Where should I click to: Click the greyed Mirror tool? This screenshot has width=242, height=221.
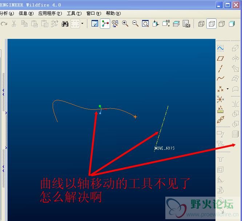[235, 104]
